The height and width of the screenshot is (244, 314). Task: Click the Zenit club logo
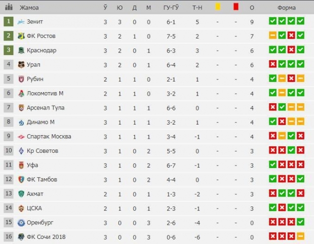coord(21,22)
